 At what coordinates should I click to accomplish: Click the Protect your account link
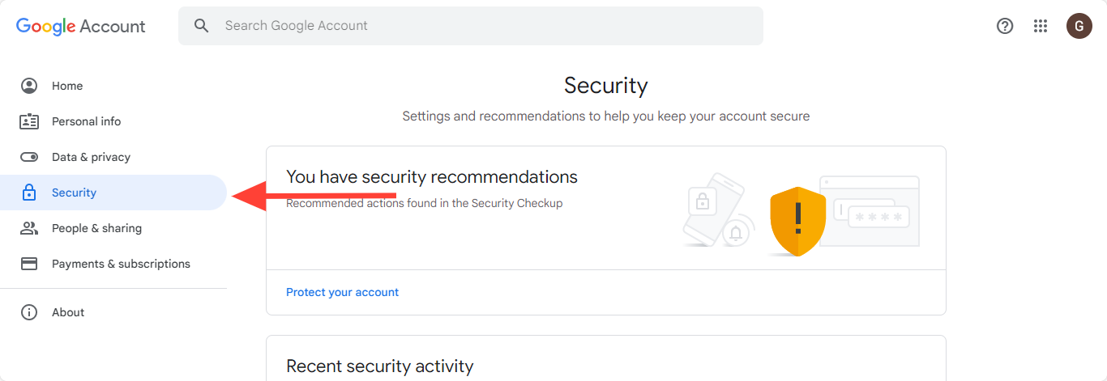coord(342,292)
